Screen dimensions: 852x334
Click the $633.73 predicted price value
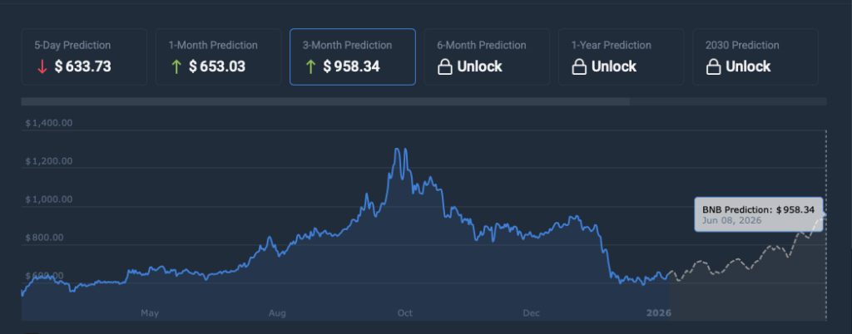coord(82,66)
